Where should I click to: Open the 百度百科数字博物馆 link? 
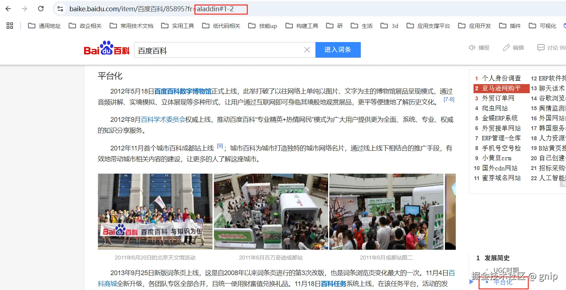183,91
